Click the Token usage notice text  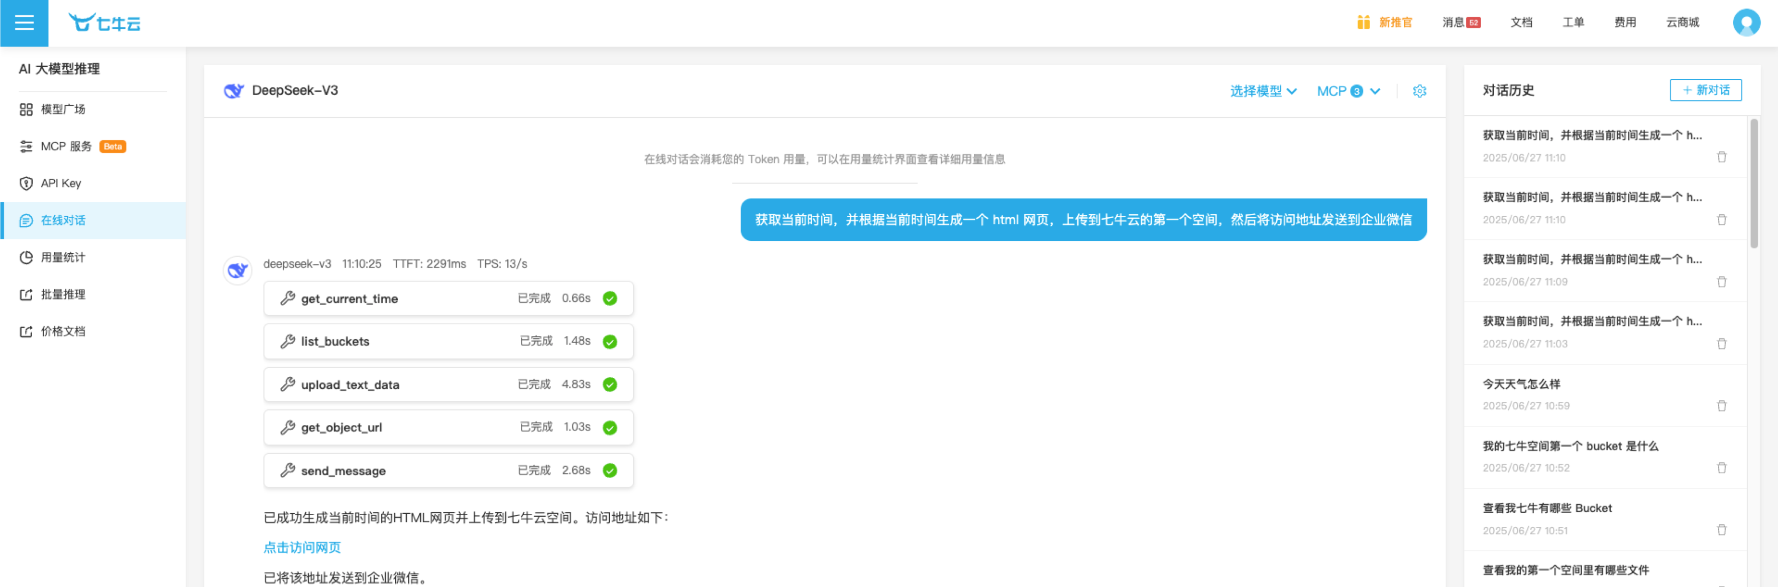(x=824, y=160)
